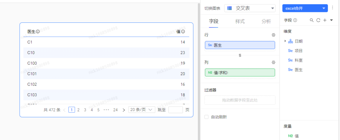
Task: Click the info icon beside 字段 label
Action: (295, 20)
